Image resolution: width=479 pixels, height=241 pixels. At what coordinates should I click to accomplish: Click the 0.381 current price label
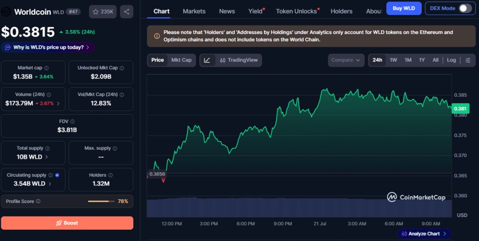coord(460,109)
